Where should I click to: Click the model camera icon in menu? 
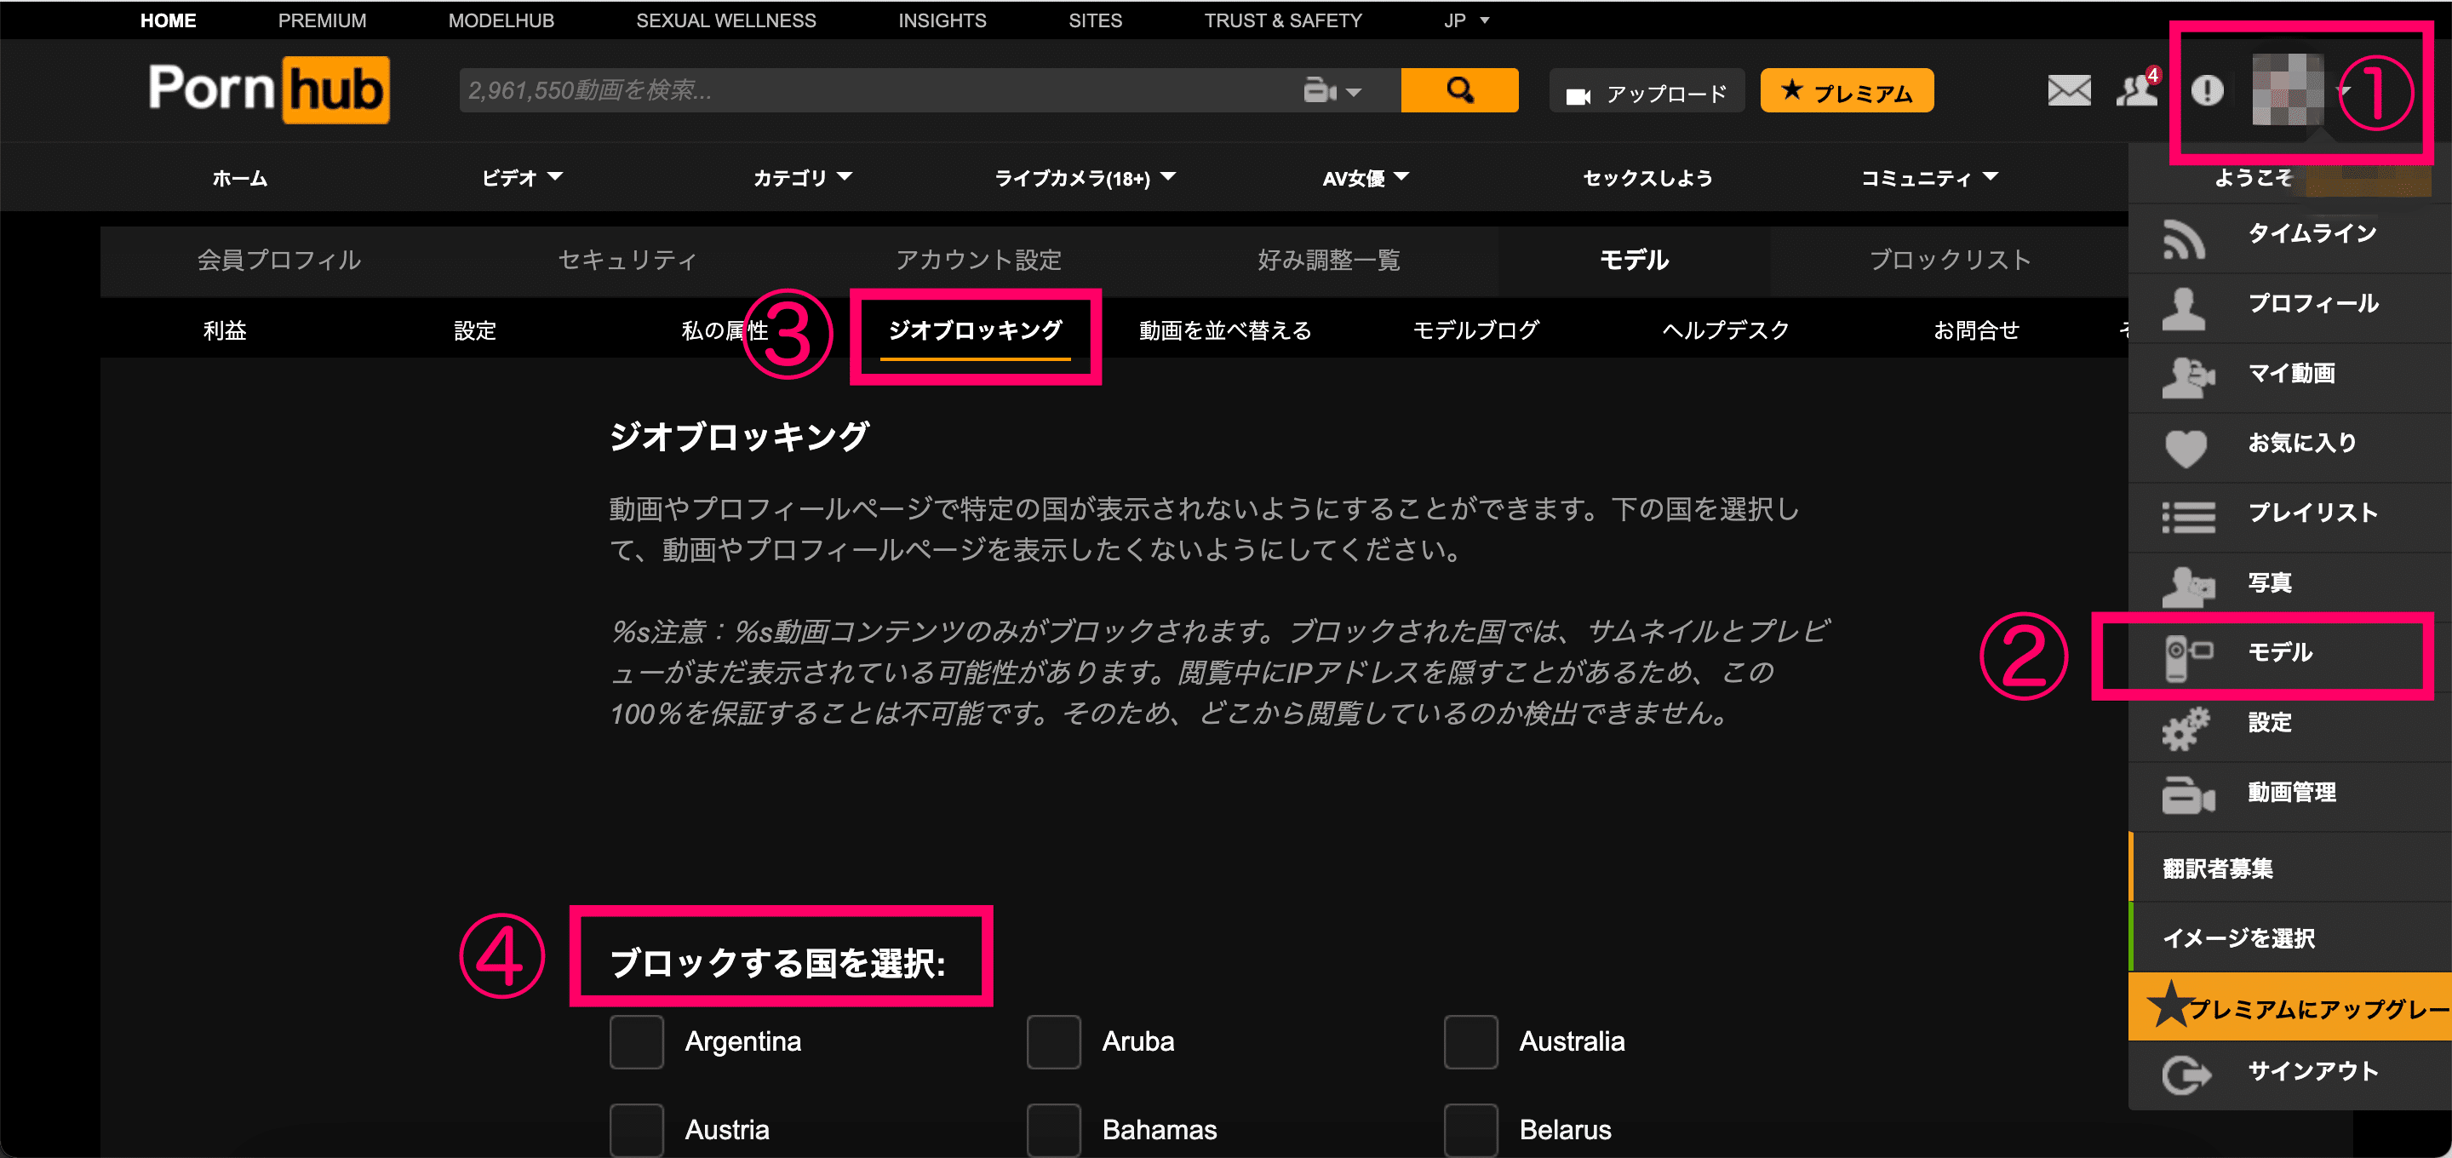pyautogui.click(x=2188, y=657)
